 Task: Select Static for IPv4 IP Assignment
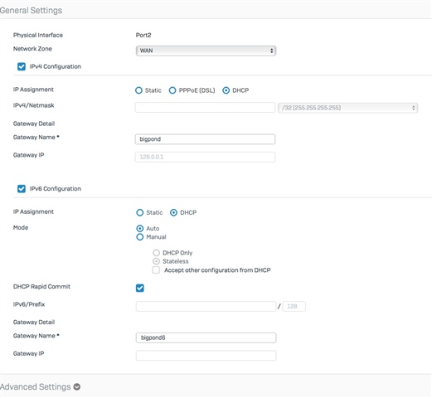(138, 90)
